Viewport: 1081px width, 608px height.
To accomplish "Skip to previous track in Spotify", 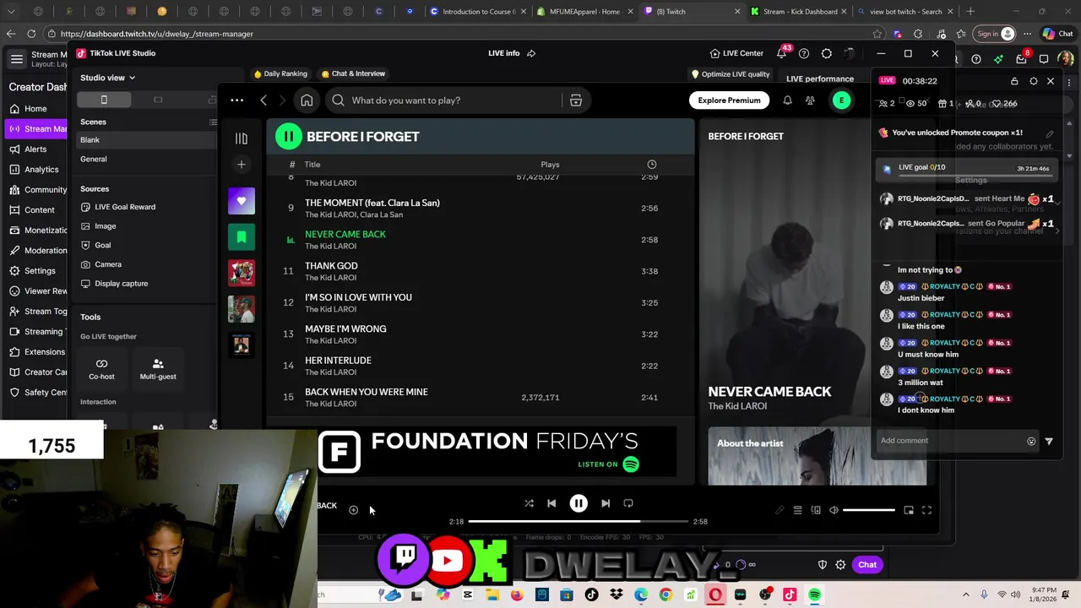I will click(551, 503).
